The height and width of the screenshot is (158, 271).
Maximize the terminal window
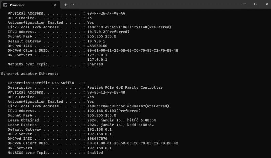point(256,4)
